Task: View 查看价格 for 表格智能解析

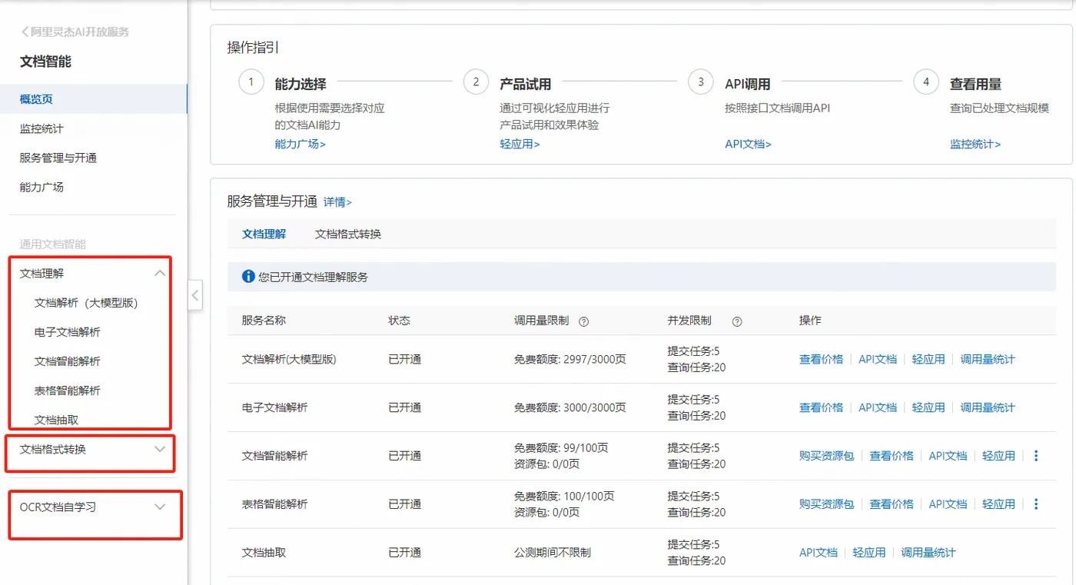Action: (892, 504)
